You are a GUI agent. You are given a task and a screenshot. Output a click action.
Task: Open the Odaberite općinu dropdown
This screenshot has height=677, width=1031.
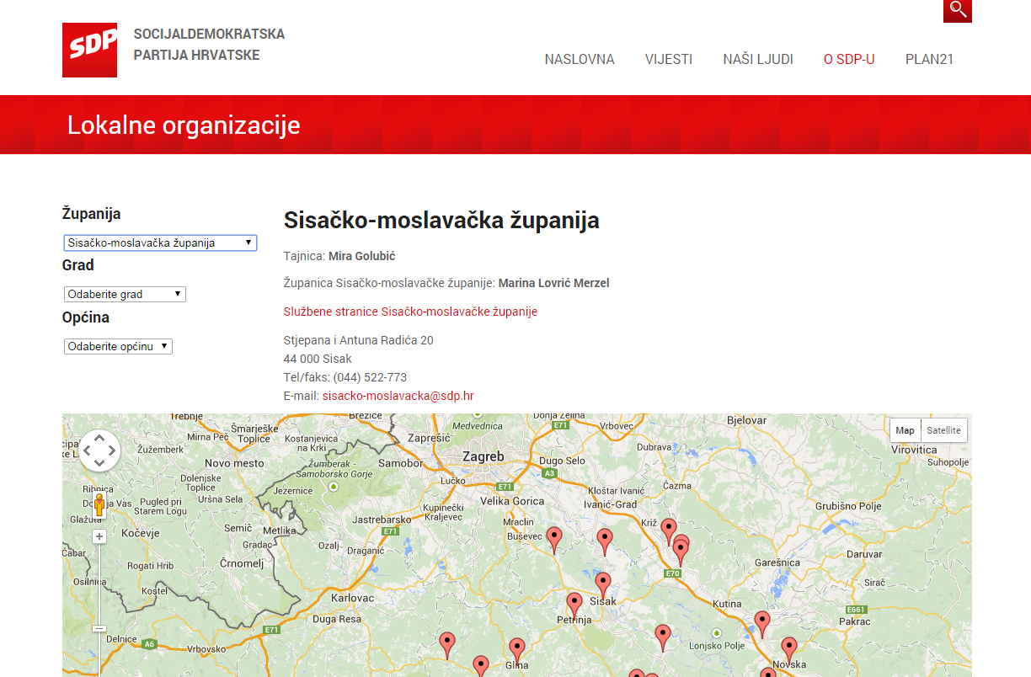click(118, 346)
